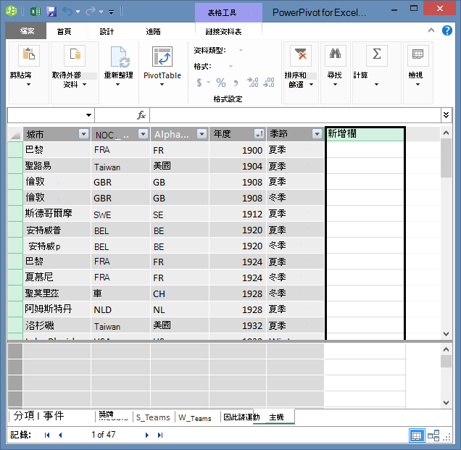This screenshot has width=461, height=450.
Task: Go to first record navigation icon
Action: pyautogui.click(x=46, y=435)
